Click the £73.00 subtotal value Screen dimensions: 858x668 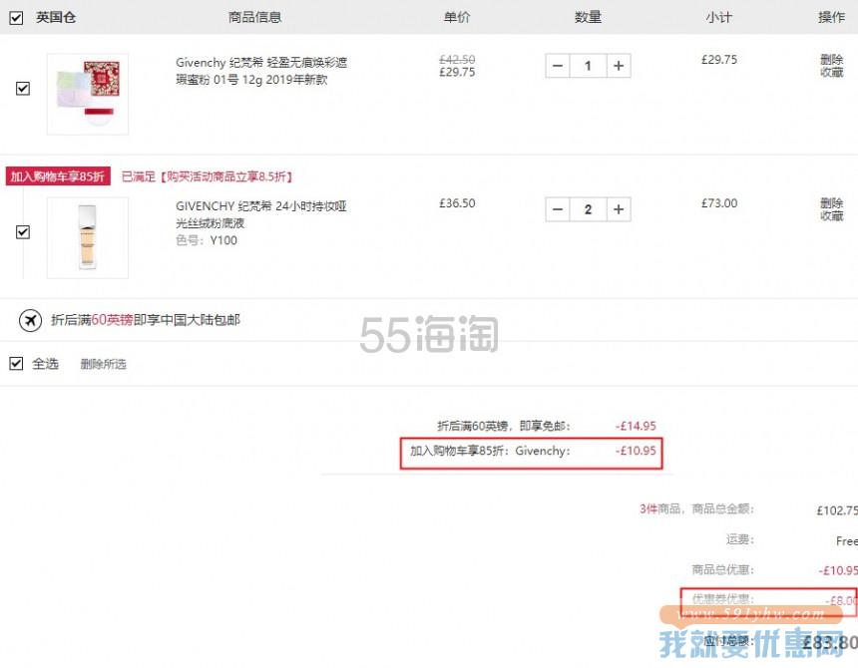719,203
